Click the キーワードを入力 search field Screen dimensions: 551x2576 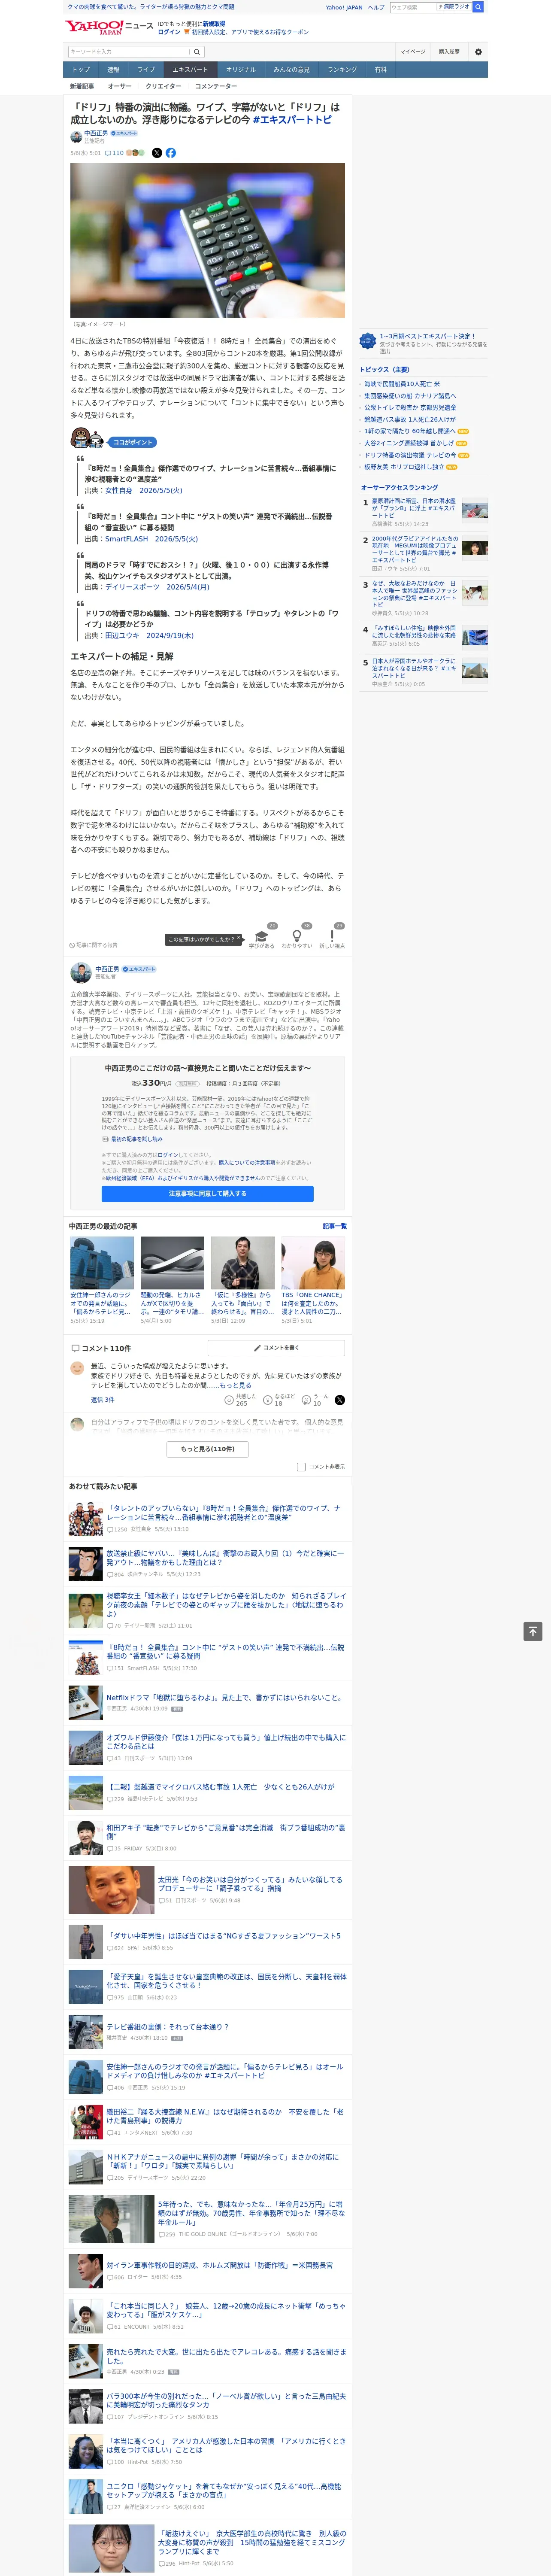click(129, 52)
